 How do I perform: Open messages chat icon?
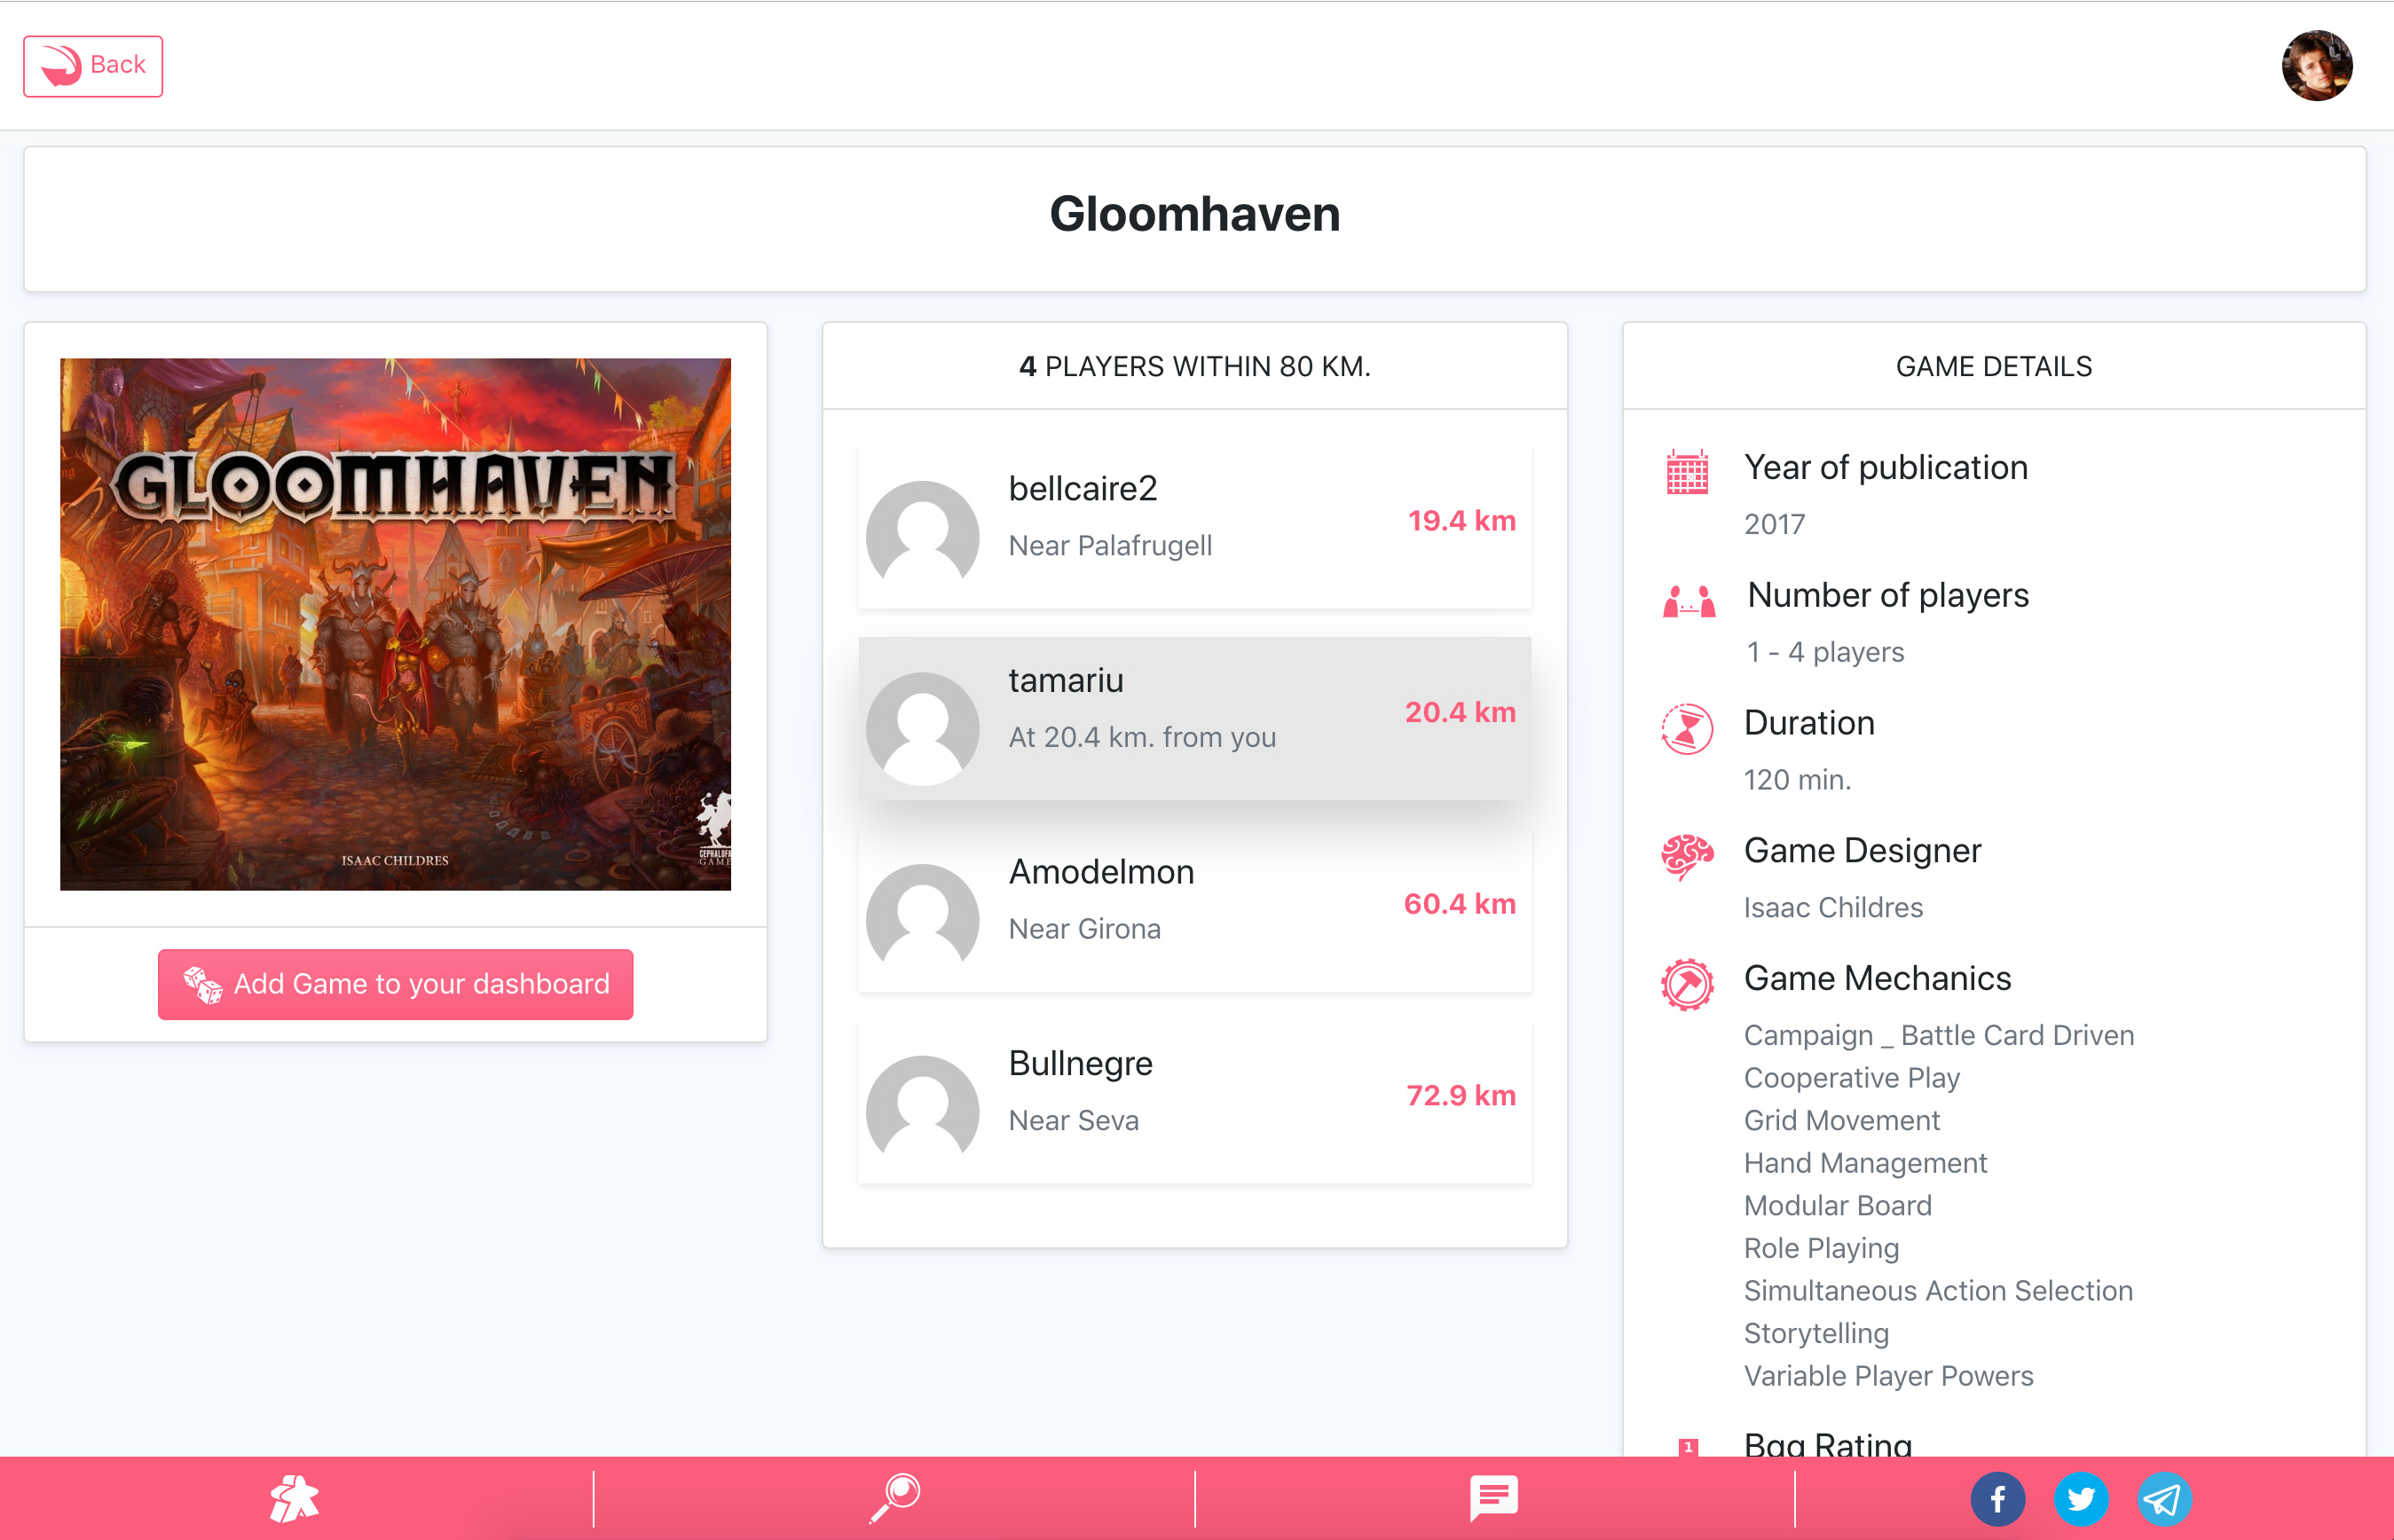(1494, 1498)
